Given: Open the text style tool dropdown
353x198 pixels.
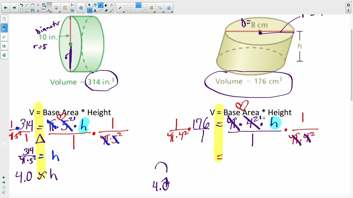Looking at the screenshot, I should (49, 10).
